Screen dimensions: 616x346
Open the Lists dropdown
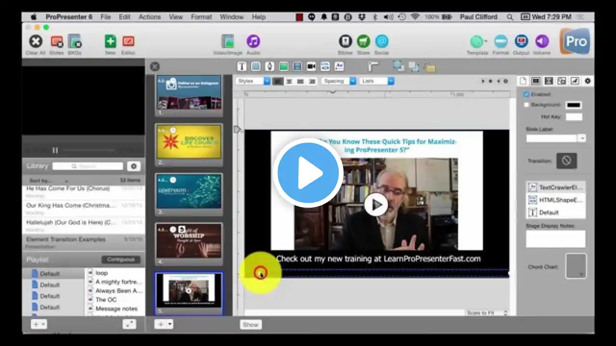pyautogui.click(x=377, y=81)
